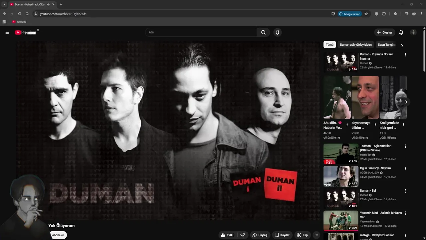This screenshot has width=426, height=240.
Task: Open browser three-dot menu
Action: click(x=421, y=14)
